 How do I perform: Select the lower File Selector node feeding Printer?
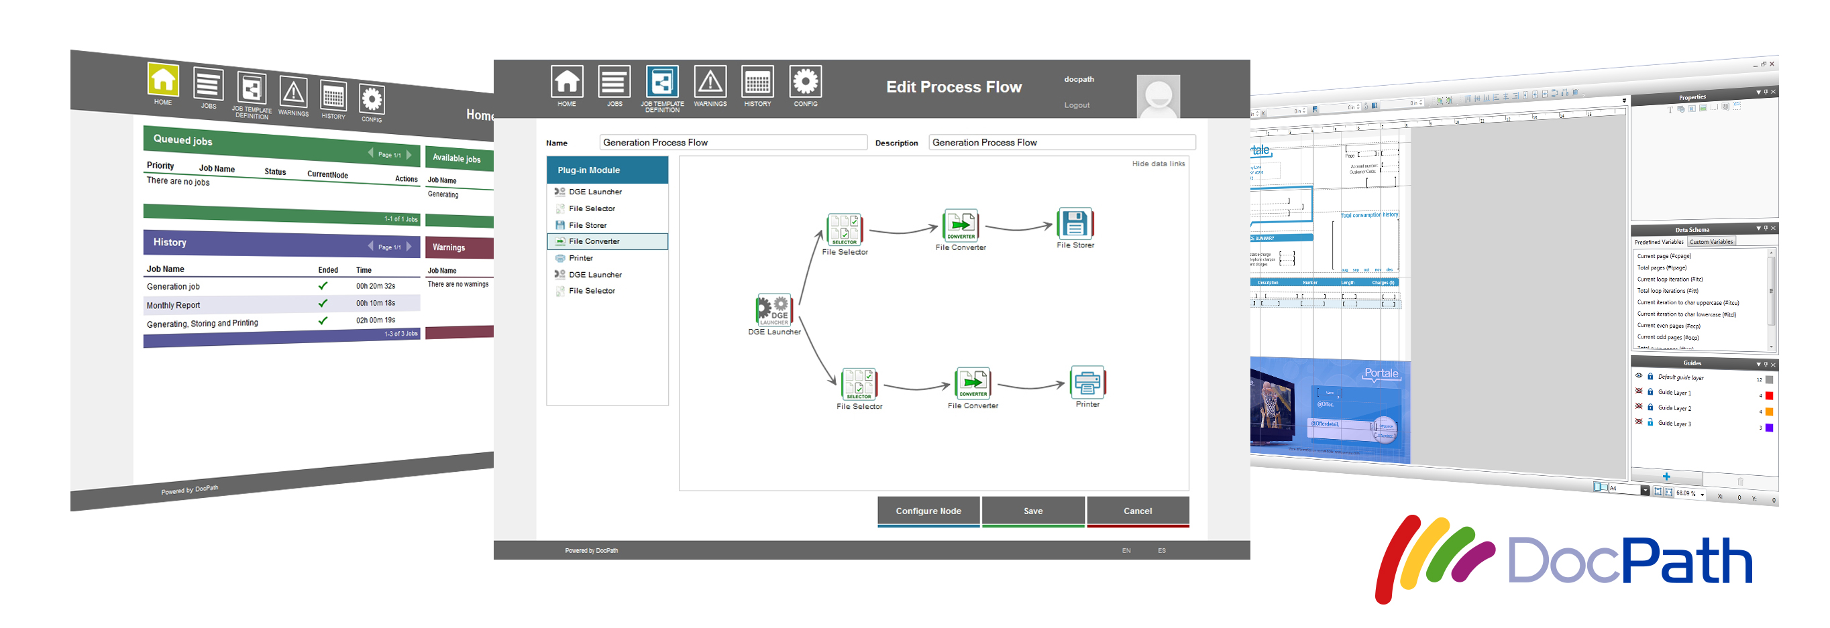[859, 384]
